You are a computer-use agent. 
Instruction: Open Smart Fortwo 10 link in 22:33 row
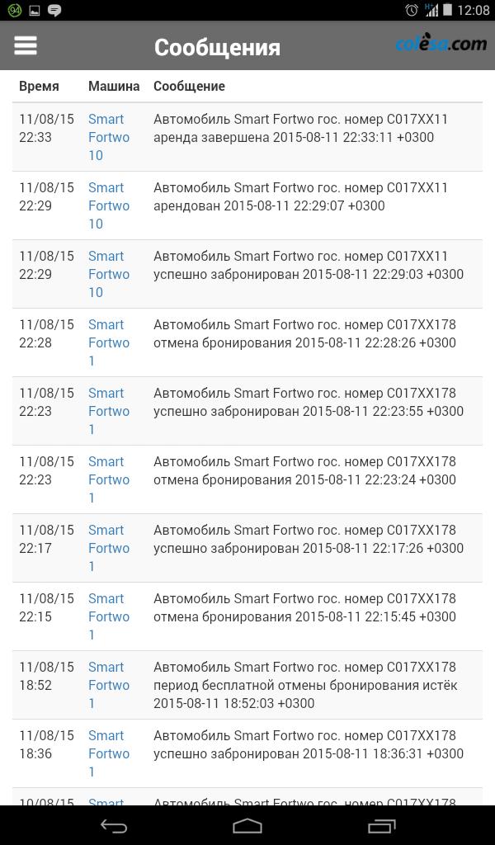108,137
